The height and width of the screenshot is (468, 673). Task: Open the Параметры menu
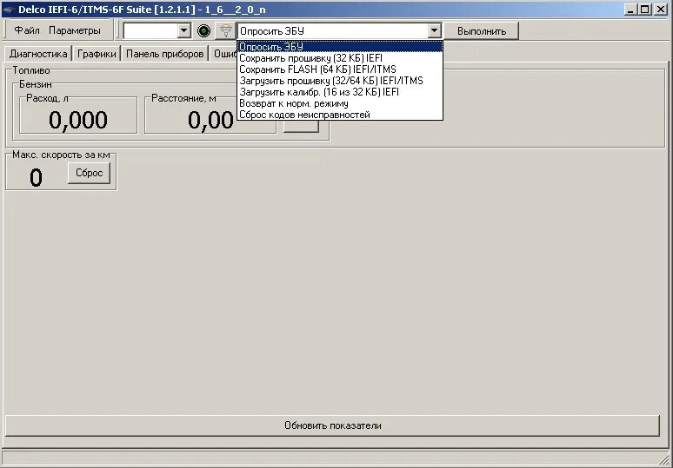75,30
